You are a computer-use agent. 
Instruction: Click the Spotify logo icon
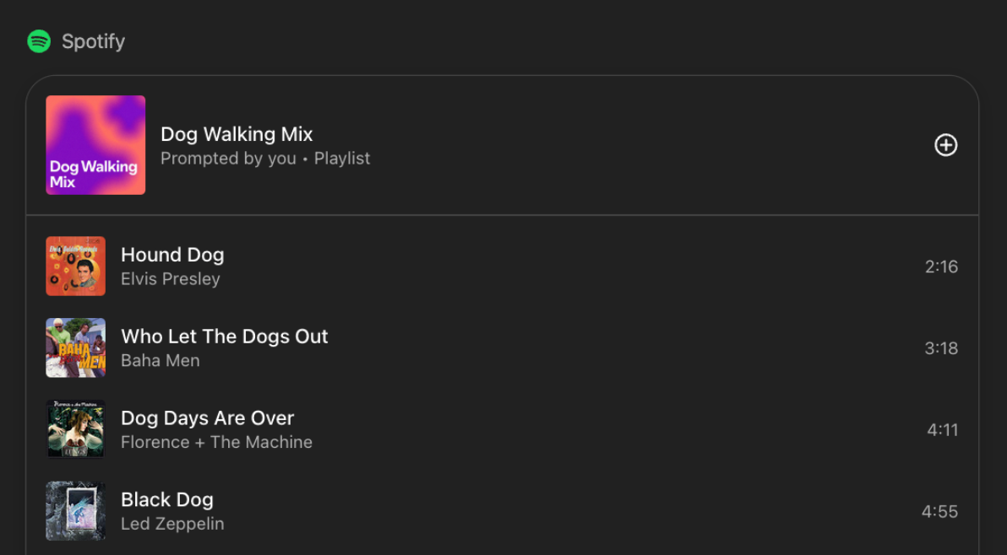[x=39, y=41]
